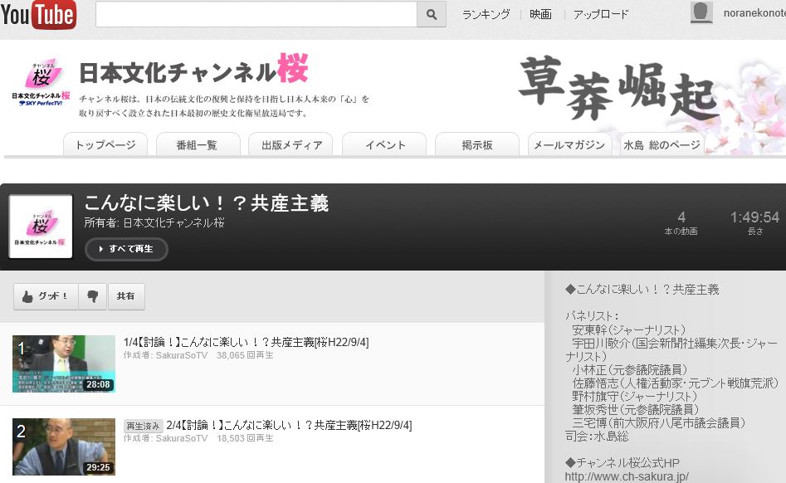Open the 水島 総のページ tab
This screenshot has height=483, width=786.
point(662,144)
